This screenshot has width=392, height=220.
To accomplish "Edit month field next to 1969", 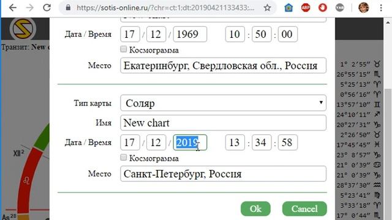I will (156, 34).
